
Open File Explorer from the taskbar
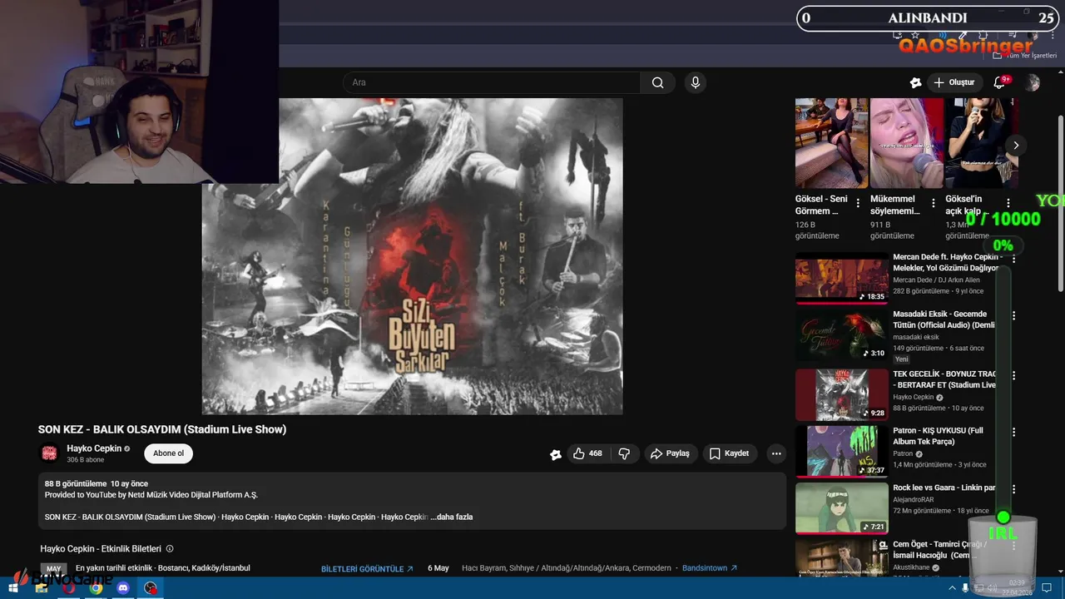41,588
